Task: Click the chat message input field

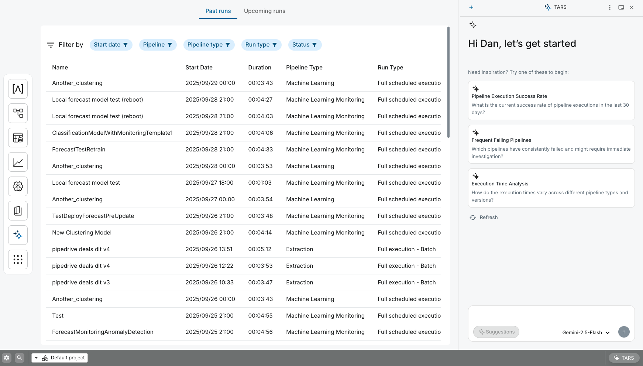Action: (x=551, y=316)
